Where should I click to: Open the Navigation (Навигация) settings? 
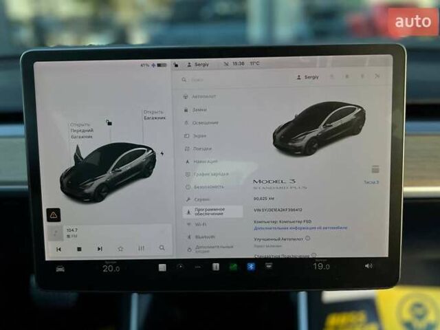tap(201, 162)
